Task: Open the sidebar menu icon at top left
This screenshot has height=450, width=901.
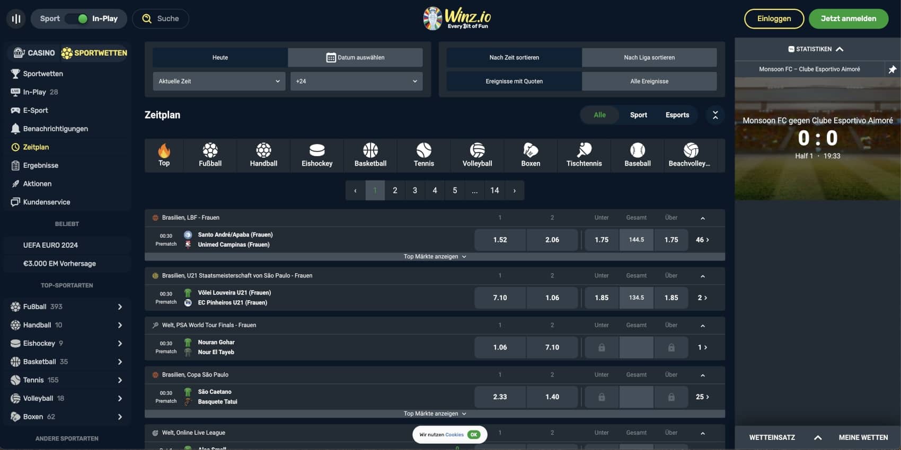Action: click(16, 19)
